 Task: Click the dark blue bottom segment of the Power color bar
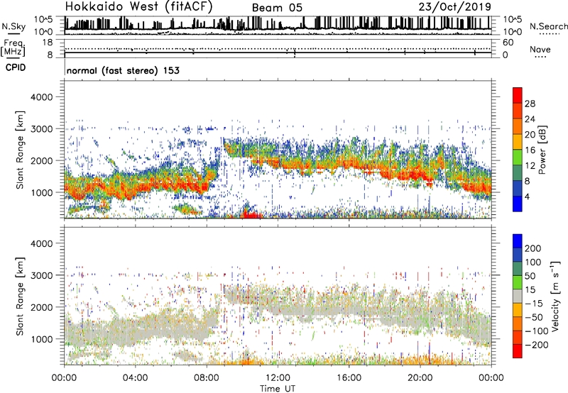tap(518, 204)
